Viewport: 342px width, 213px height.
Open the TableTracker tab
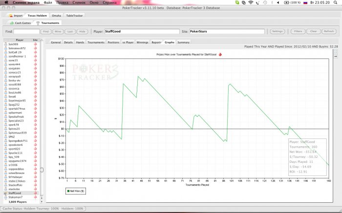74,16
